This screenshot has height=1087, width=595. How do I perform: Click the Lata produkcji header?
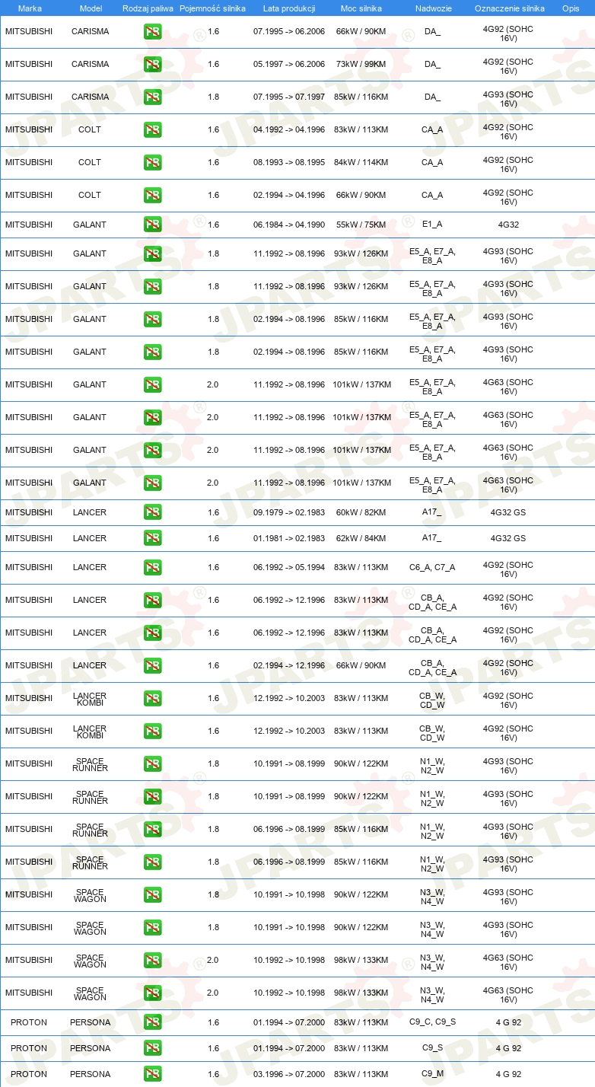point(289,8)
